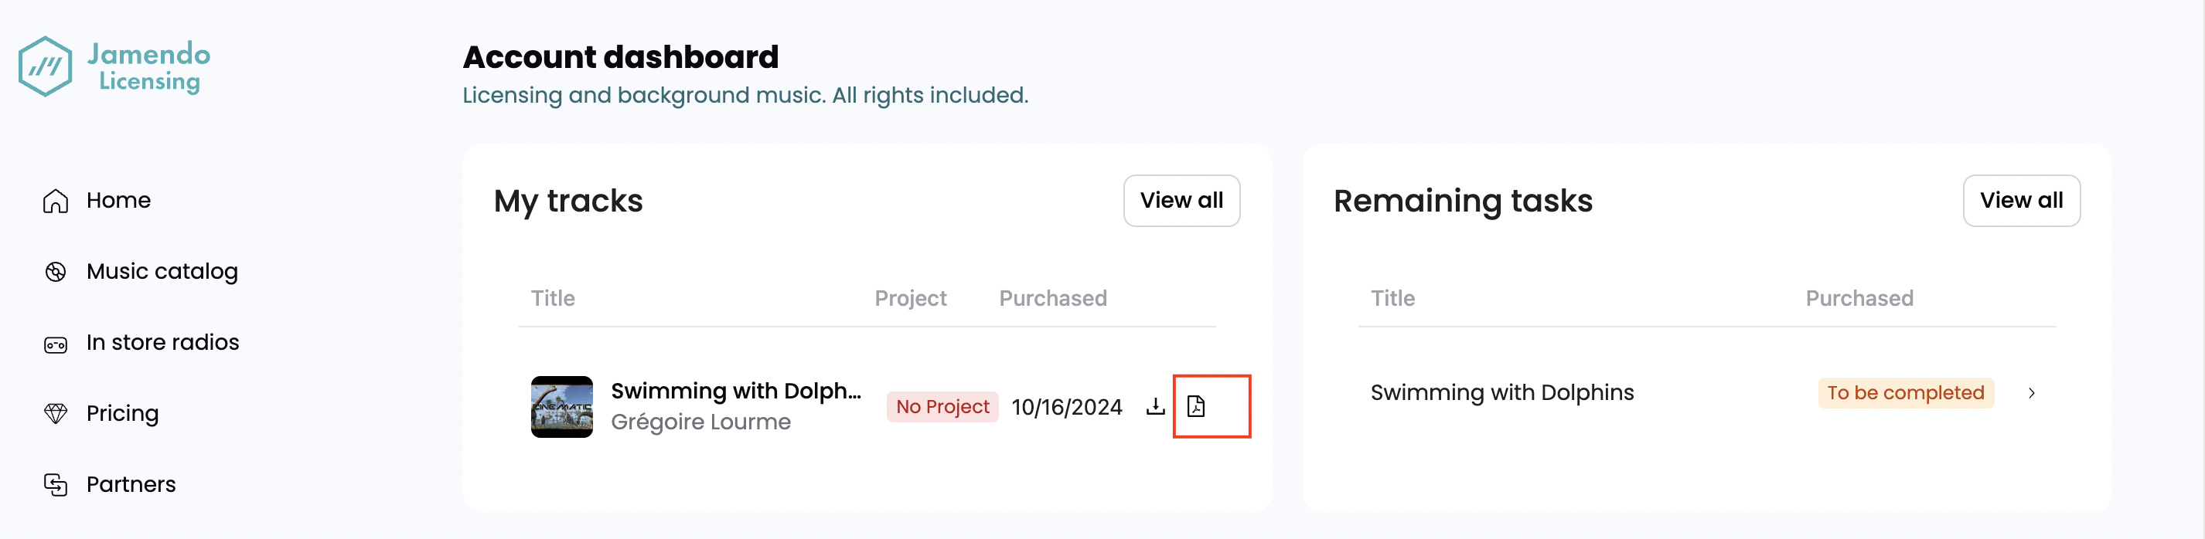
Task: Click the In store radios icon
Action: pyautogui.click(x=56, y=344)
